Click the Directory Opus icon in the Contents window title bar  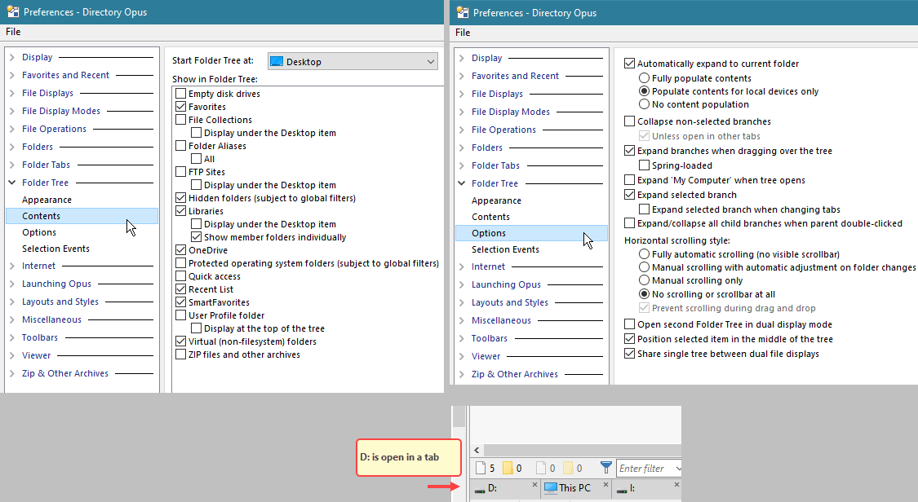(x=13, y=11)
